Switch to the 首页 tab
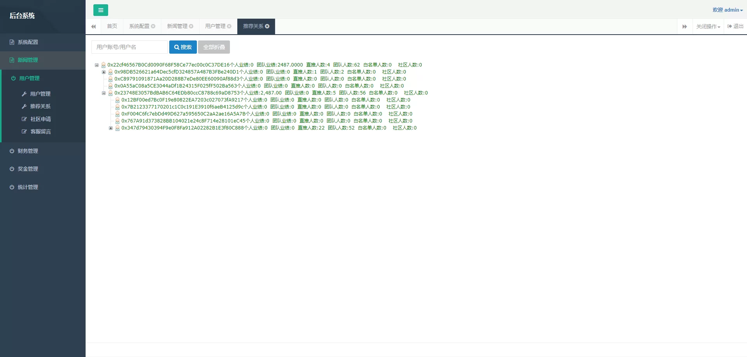The image size is (747, 357). (112, 26)
